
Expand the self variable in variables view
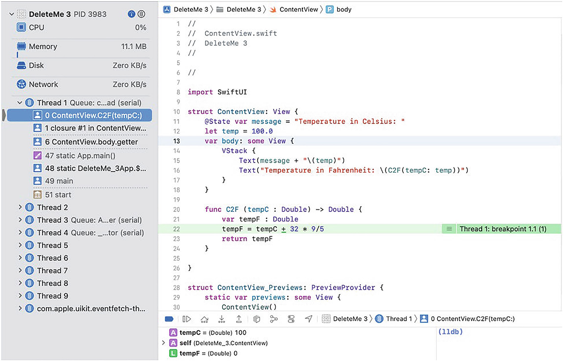(163, 343)
